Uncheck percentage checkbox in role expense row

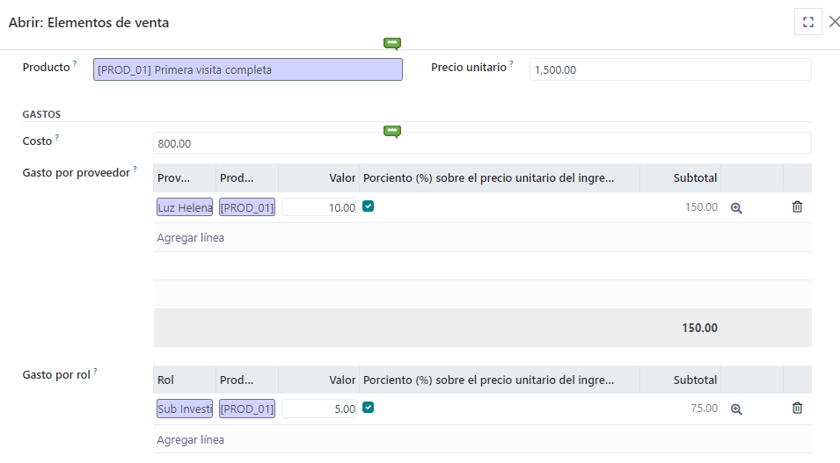[369, 408]
